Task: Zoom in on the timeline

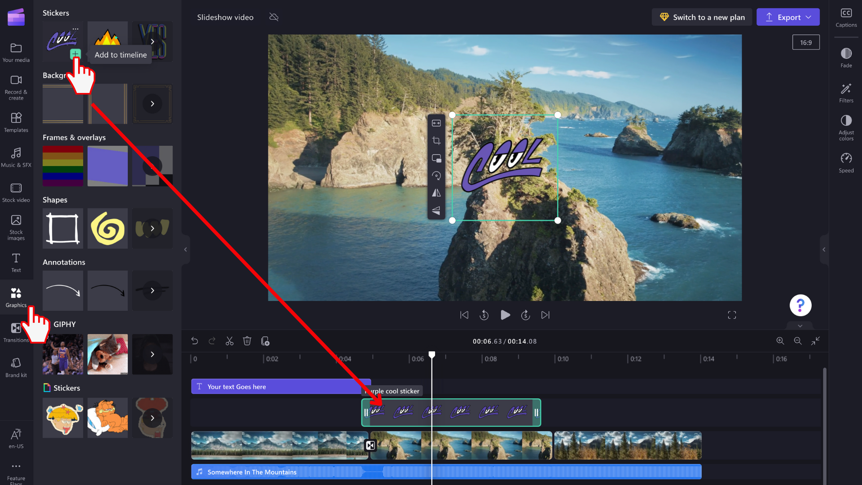Action: point(780,341)
